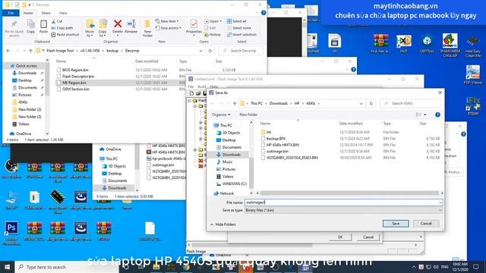Click the up arrow in the Decomp window

(x=30, y=51)
